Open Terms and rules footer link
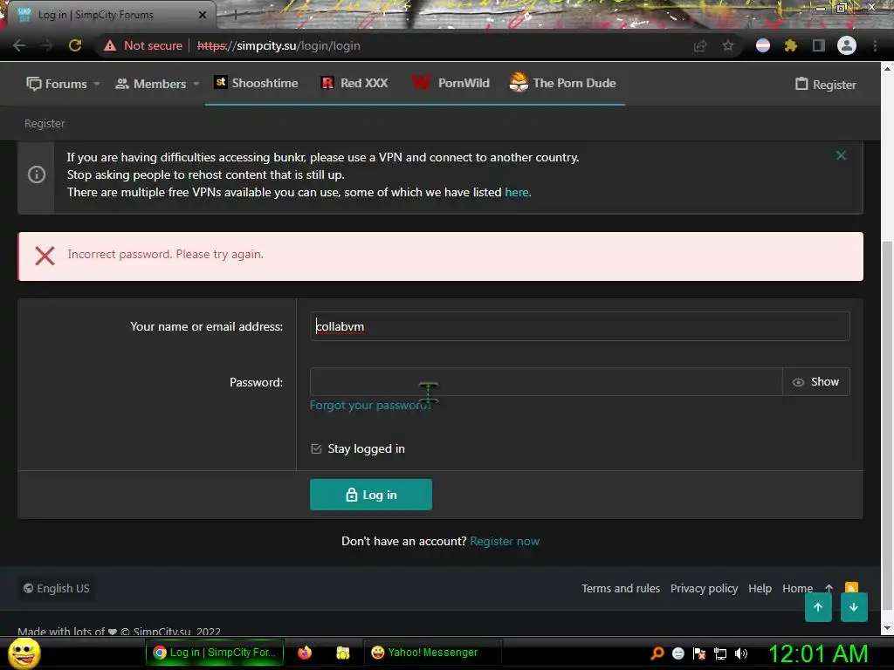This screenshot has height=670, width=894. (621, 589)
